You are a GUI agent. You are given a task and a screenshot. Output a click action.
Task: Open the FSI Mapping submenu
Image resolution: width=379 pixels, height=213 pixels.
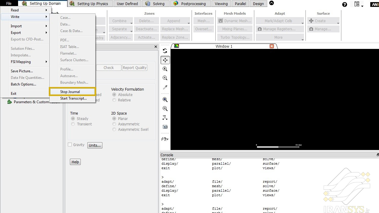point(25,62)
